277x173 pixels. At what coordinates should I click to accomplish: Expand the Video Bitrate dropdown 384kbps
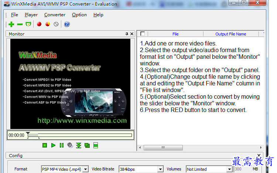click(160, 169)
